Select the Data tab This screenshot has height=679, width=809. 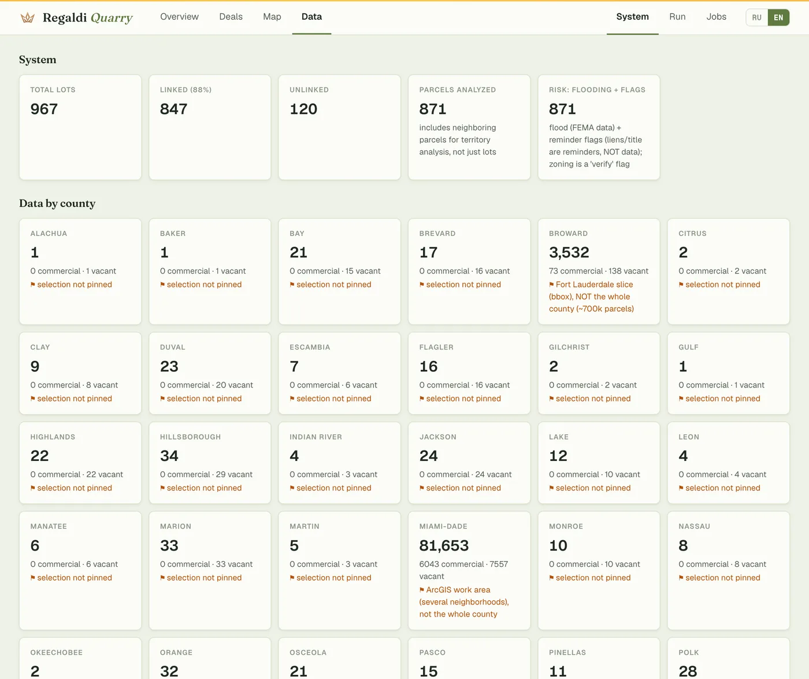[x=311, y=17]
